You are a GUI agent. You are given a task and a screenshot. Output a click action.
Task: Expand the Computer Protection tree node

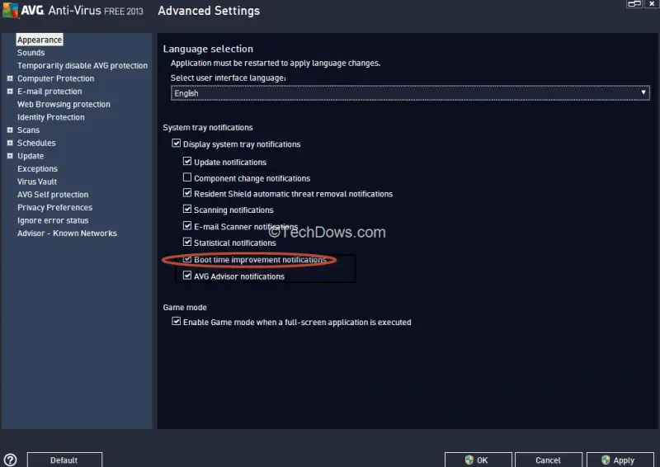pyautogui.click(x=10, y=78)
